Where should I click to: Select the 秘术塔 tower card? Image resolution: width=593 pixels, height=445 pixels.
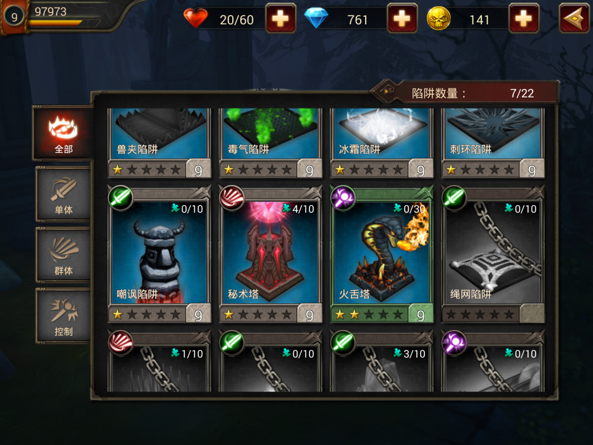270,254
